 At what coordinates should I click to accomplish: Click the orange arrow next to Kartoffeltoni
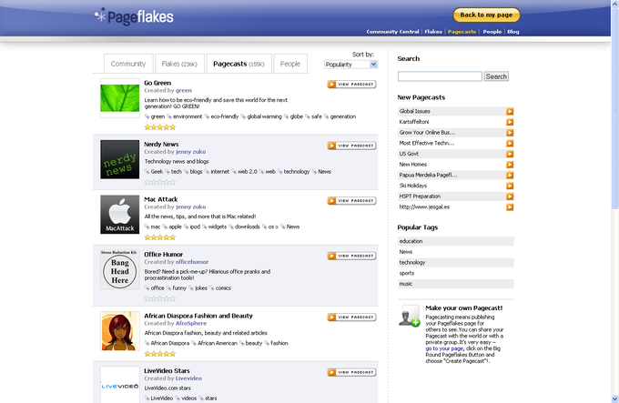click(510, 122)
